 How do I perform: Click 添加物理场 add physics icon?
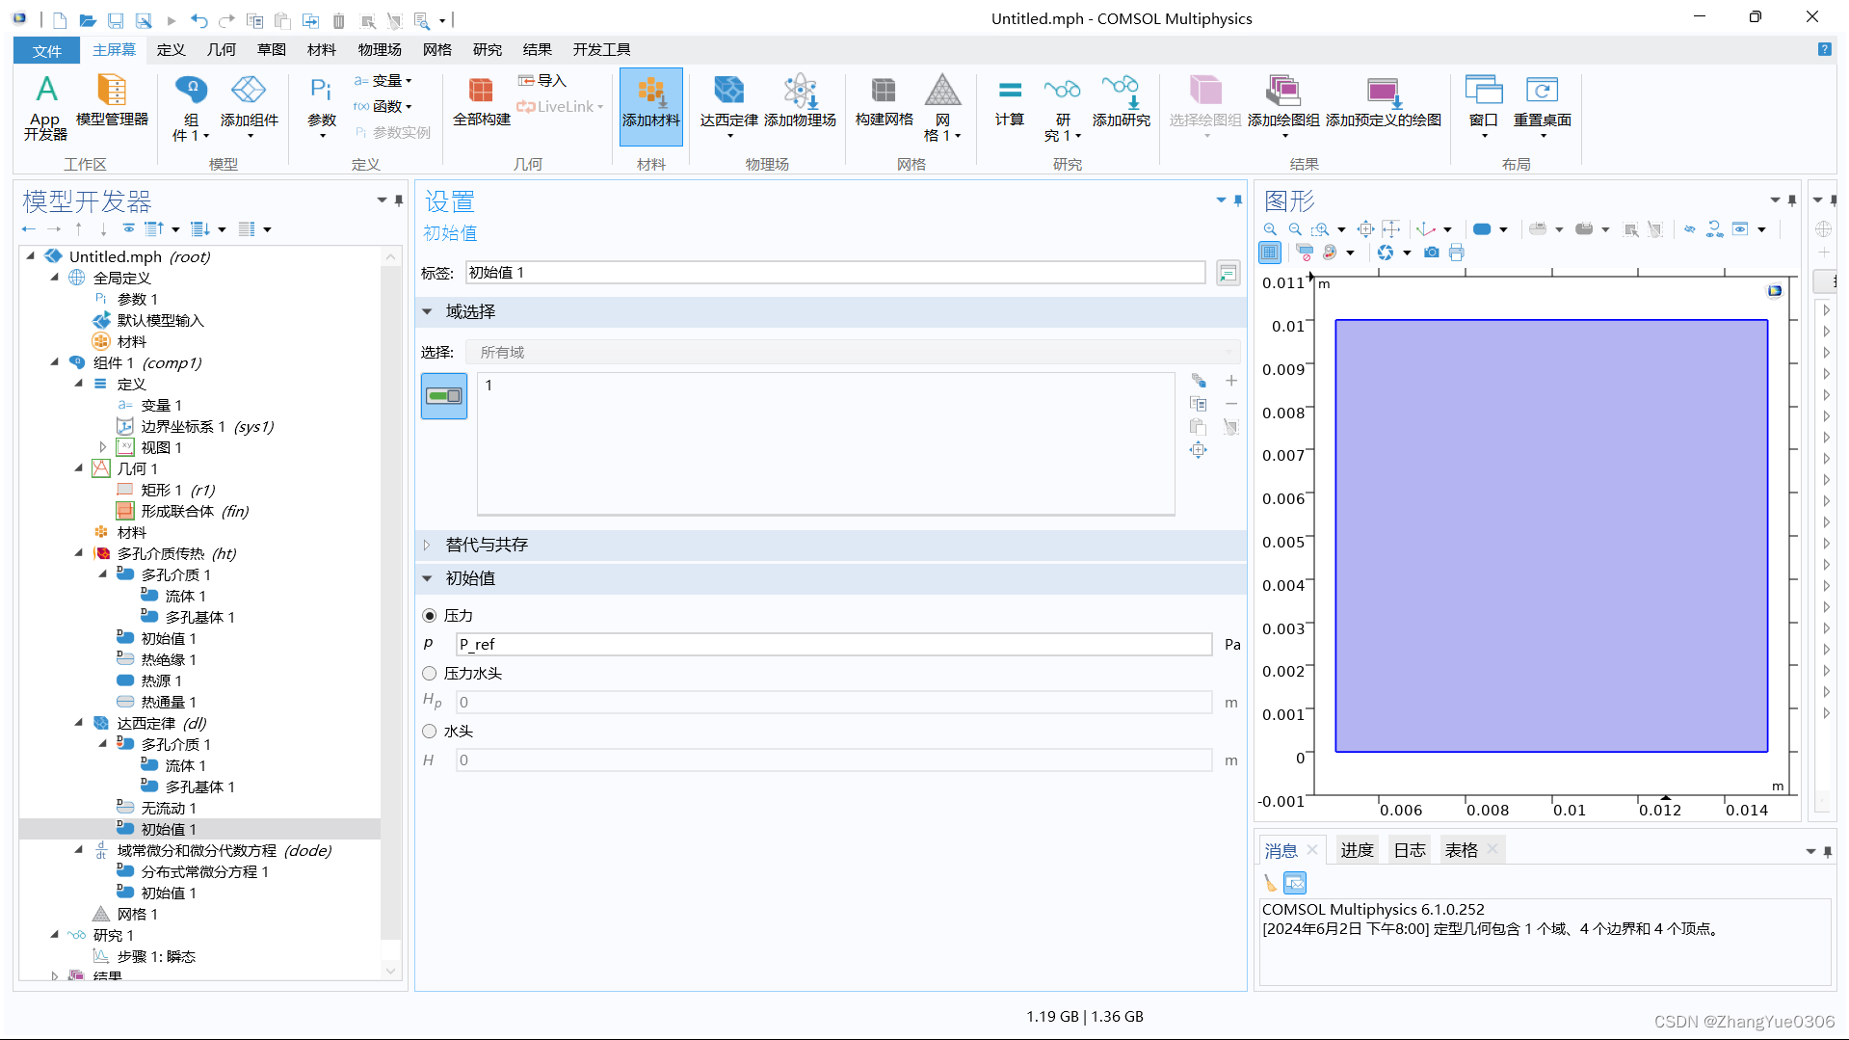[x=800, y=101]
